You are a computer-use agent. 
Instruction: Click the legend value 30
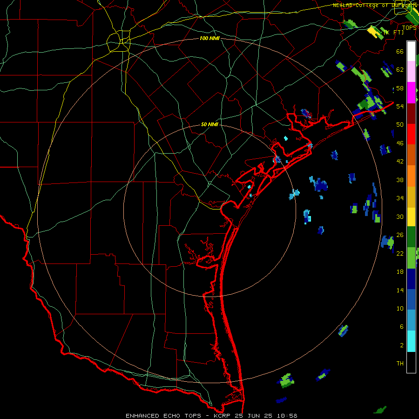(400, 216)
